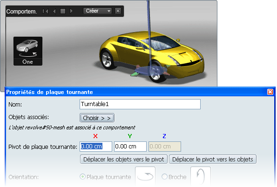Click the blue pivot disc under car
This screenshot has height=187, width=277.
click(x=150, y=71)
